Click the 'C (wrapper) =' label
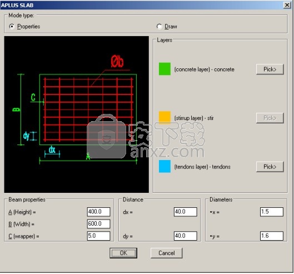 coord(24,236)
